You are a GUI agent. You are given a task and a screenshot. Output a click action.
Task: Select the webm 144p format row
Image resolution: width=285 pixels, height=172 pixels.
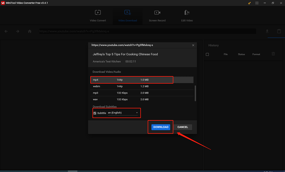pos(142,86)
